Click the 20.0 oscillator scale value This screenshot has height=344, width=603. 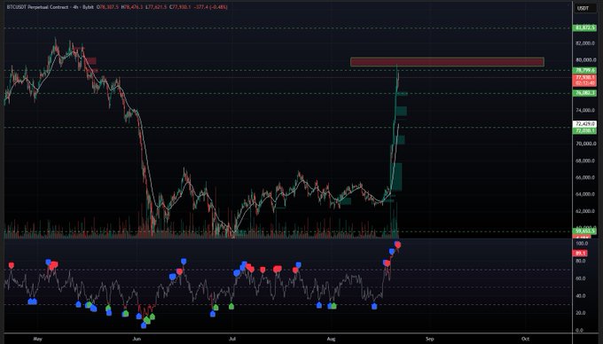point(580,313)
